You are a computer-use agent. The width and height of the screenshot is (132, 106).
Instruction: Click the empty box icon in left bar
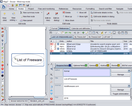(2, 83)
